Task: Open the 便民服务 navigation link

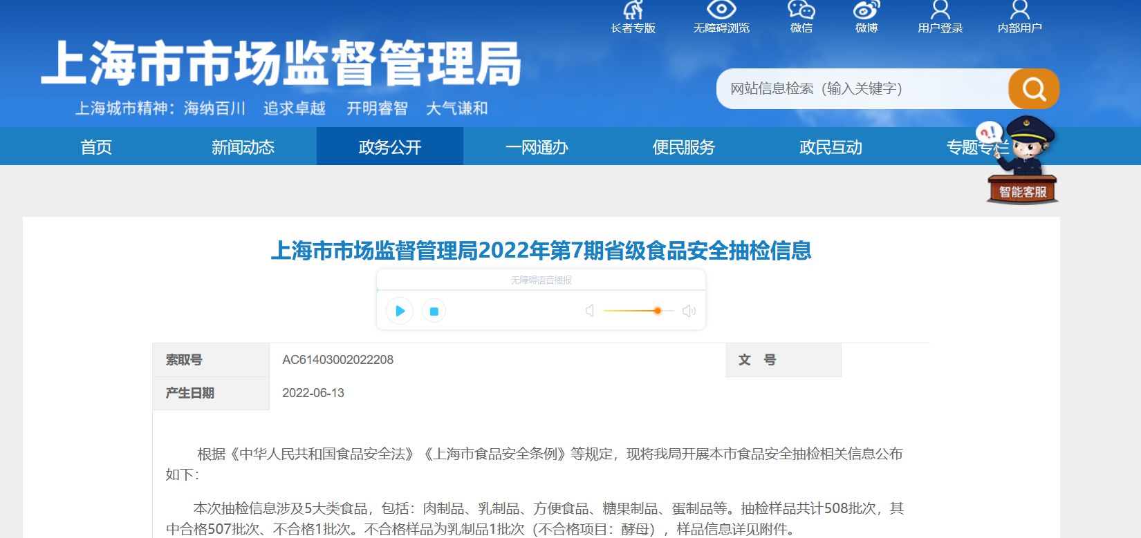Action: click(x=683, y=147)
